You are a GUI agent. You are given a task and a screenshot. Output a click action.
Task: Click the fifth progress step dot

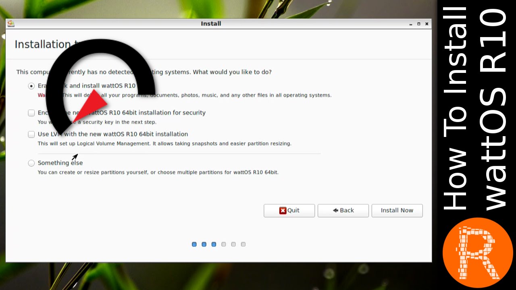pyautogui.click(x=233, y=244)
